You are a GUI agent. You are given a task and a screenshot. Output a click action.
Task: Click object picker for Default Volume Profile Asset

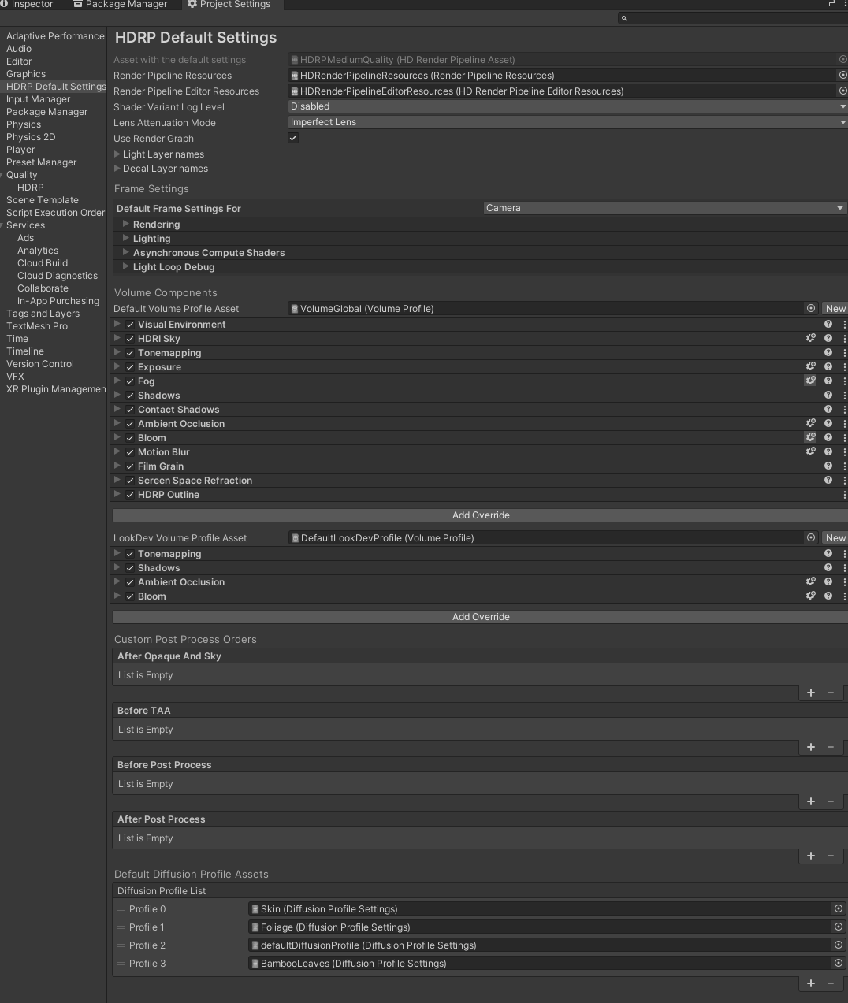pyautogui.click(x=811, y=308)
